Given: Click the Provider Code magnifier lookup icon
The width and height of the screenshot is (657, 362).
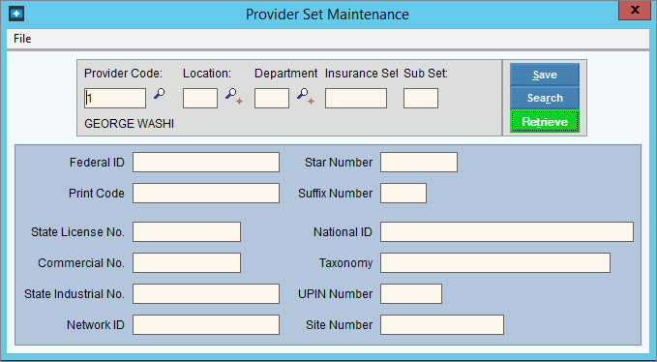Looking at the screenshot, I should [x=159, y=94].
